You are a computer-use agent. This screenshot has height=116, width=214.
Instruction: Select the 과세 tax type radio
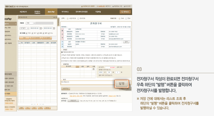click(120, 18)
